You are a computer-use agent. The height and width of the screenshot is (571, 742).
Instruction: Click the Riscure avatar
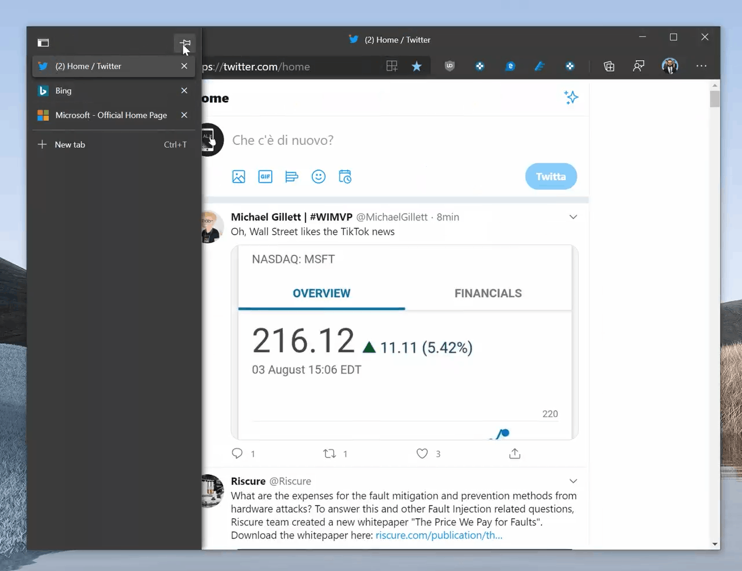tap(212, 491)
